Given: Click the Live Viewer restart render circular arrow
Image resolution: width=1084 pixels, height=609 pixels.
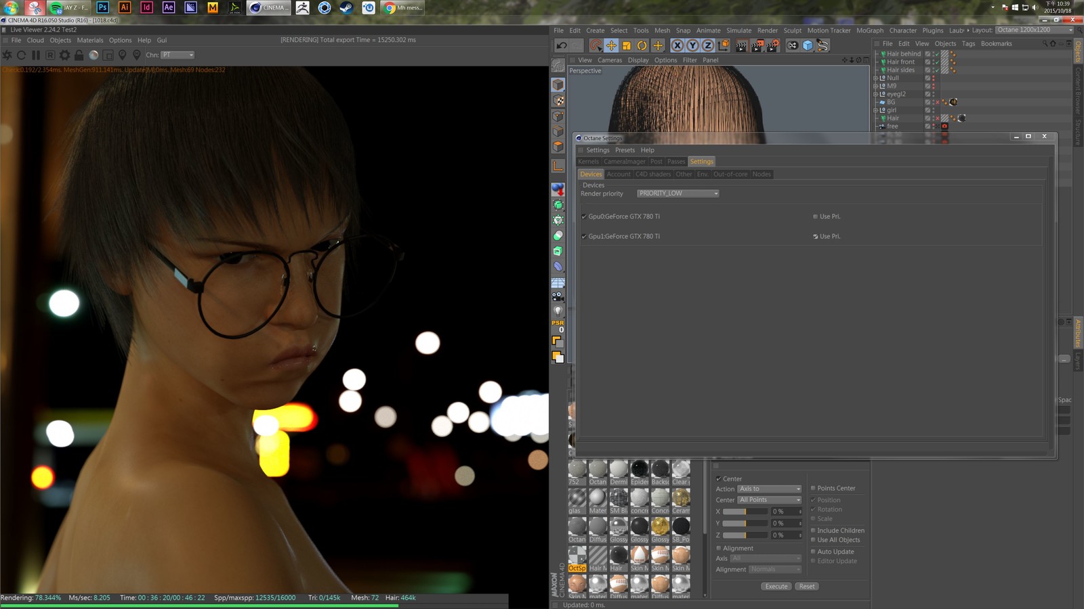Looking at the screenshot, I should click(x=22, y=55).
